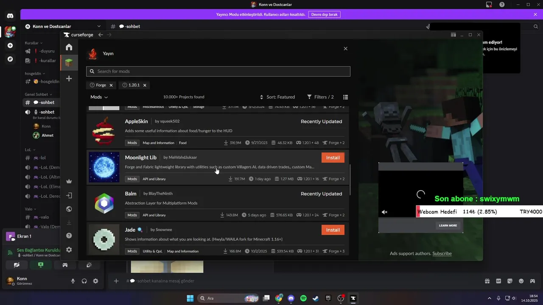543x305 pixels.
Task: Open emoji picker in Discord message bar
Action: click(521, 281)
